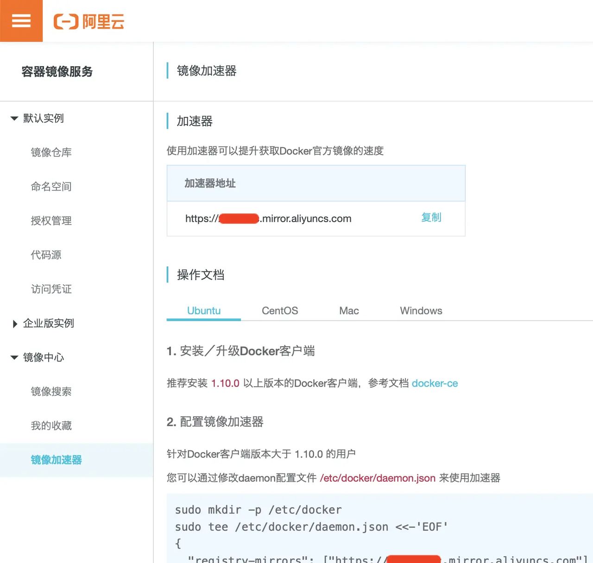Click the 针对Docker客户端版本大于 1.10.0 的用户 line

tap(261, 454)
